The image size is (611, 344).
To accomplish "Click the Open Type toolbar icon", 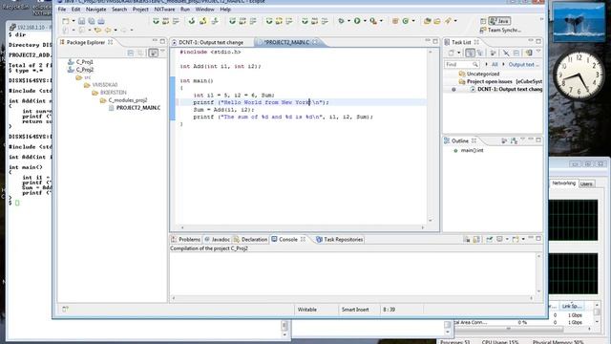I will coord(427,21).
